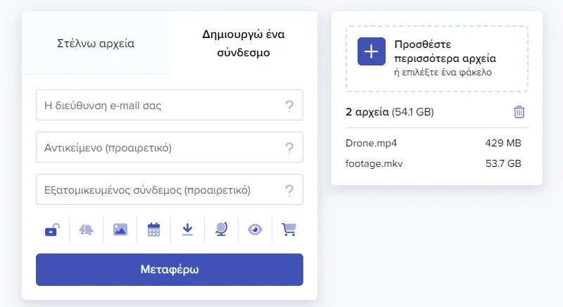Click the shopping cart icon
563x307 pixels.
coord(289,230)
